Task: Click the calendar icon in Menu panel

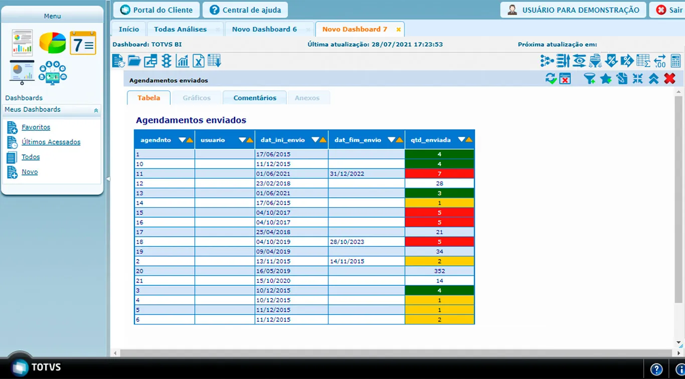Action: click(83, 43)
